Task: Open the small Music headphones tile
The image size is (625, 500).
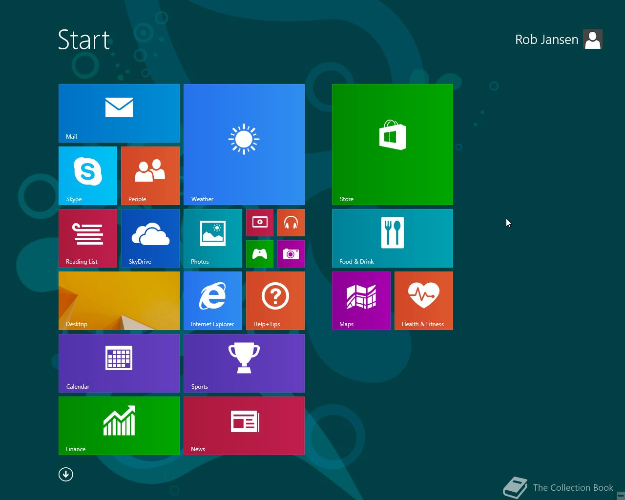Action: pyautogui.click(x=291, y=223)
